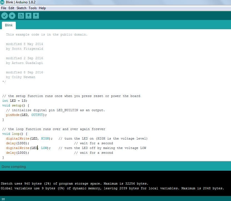Create a new sketch via toolbar icon

[21, 16]
